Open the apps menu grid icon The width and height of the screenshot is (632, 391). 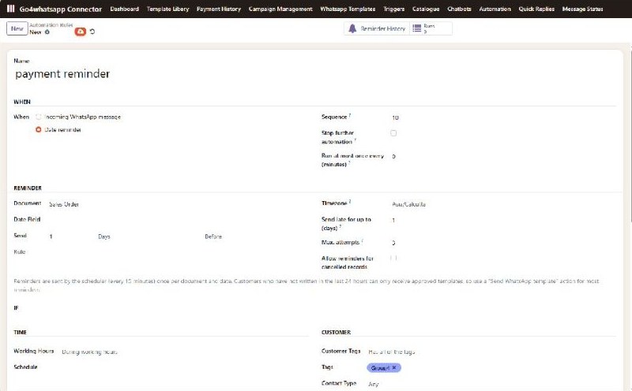click(10, 9)
